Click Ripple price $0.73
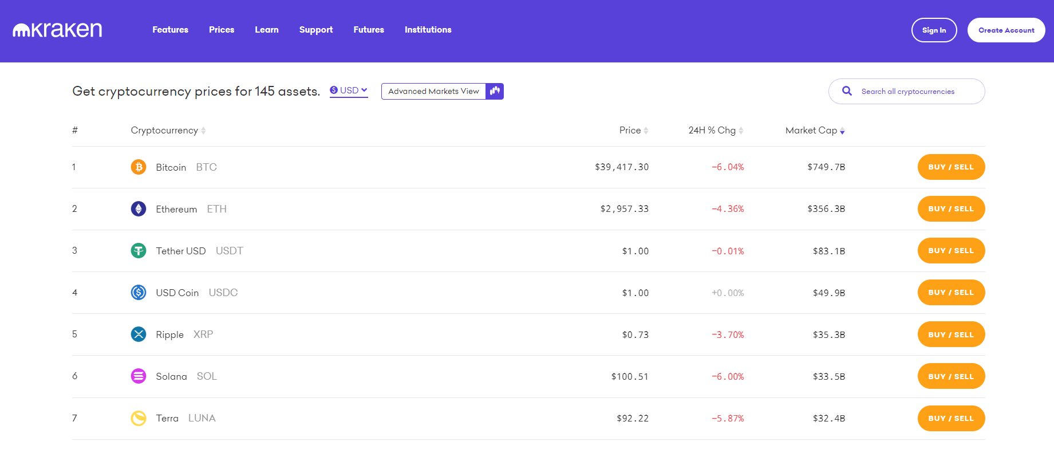 [635, 334]
